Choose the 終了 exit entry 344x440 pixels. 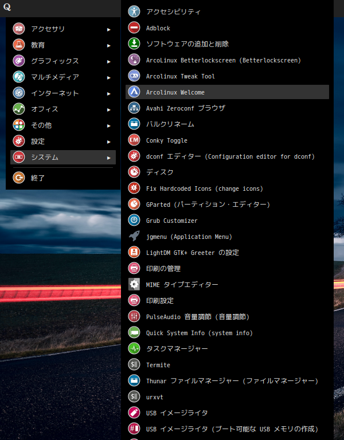click(63, 178)
